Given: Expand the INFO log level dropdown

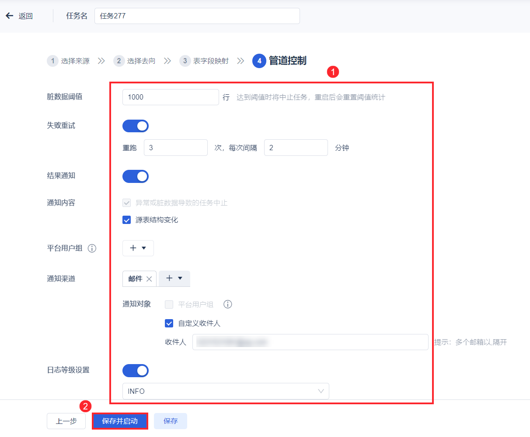Looking at the screenshot, I should [x=226, y=391].
